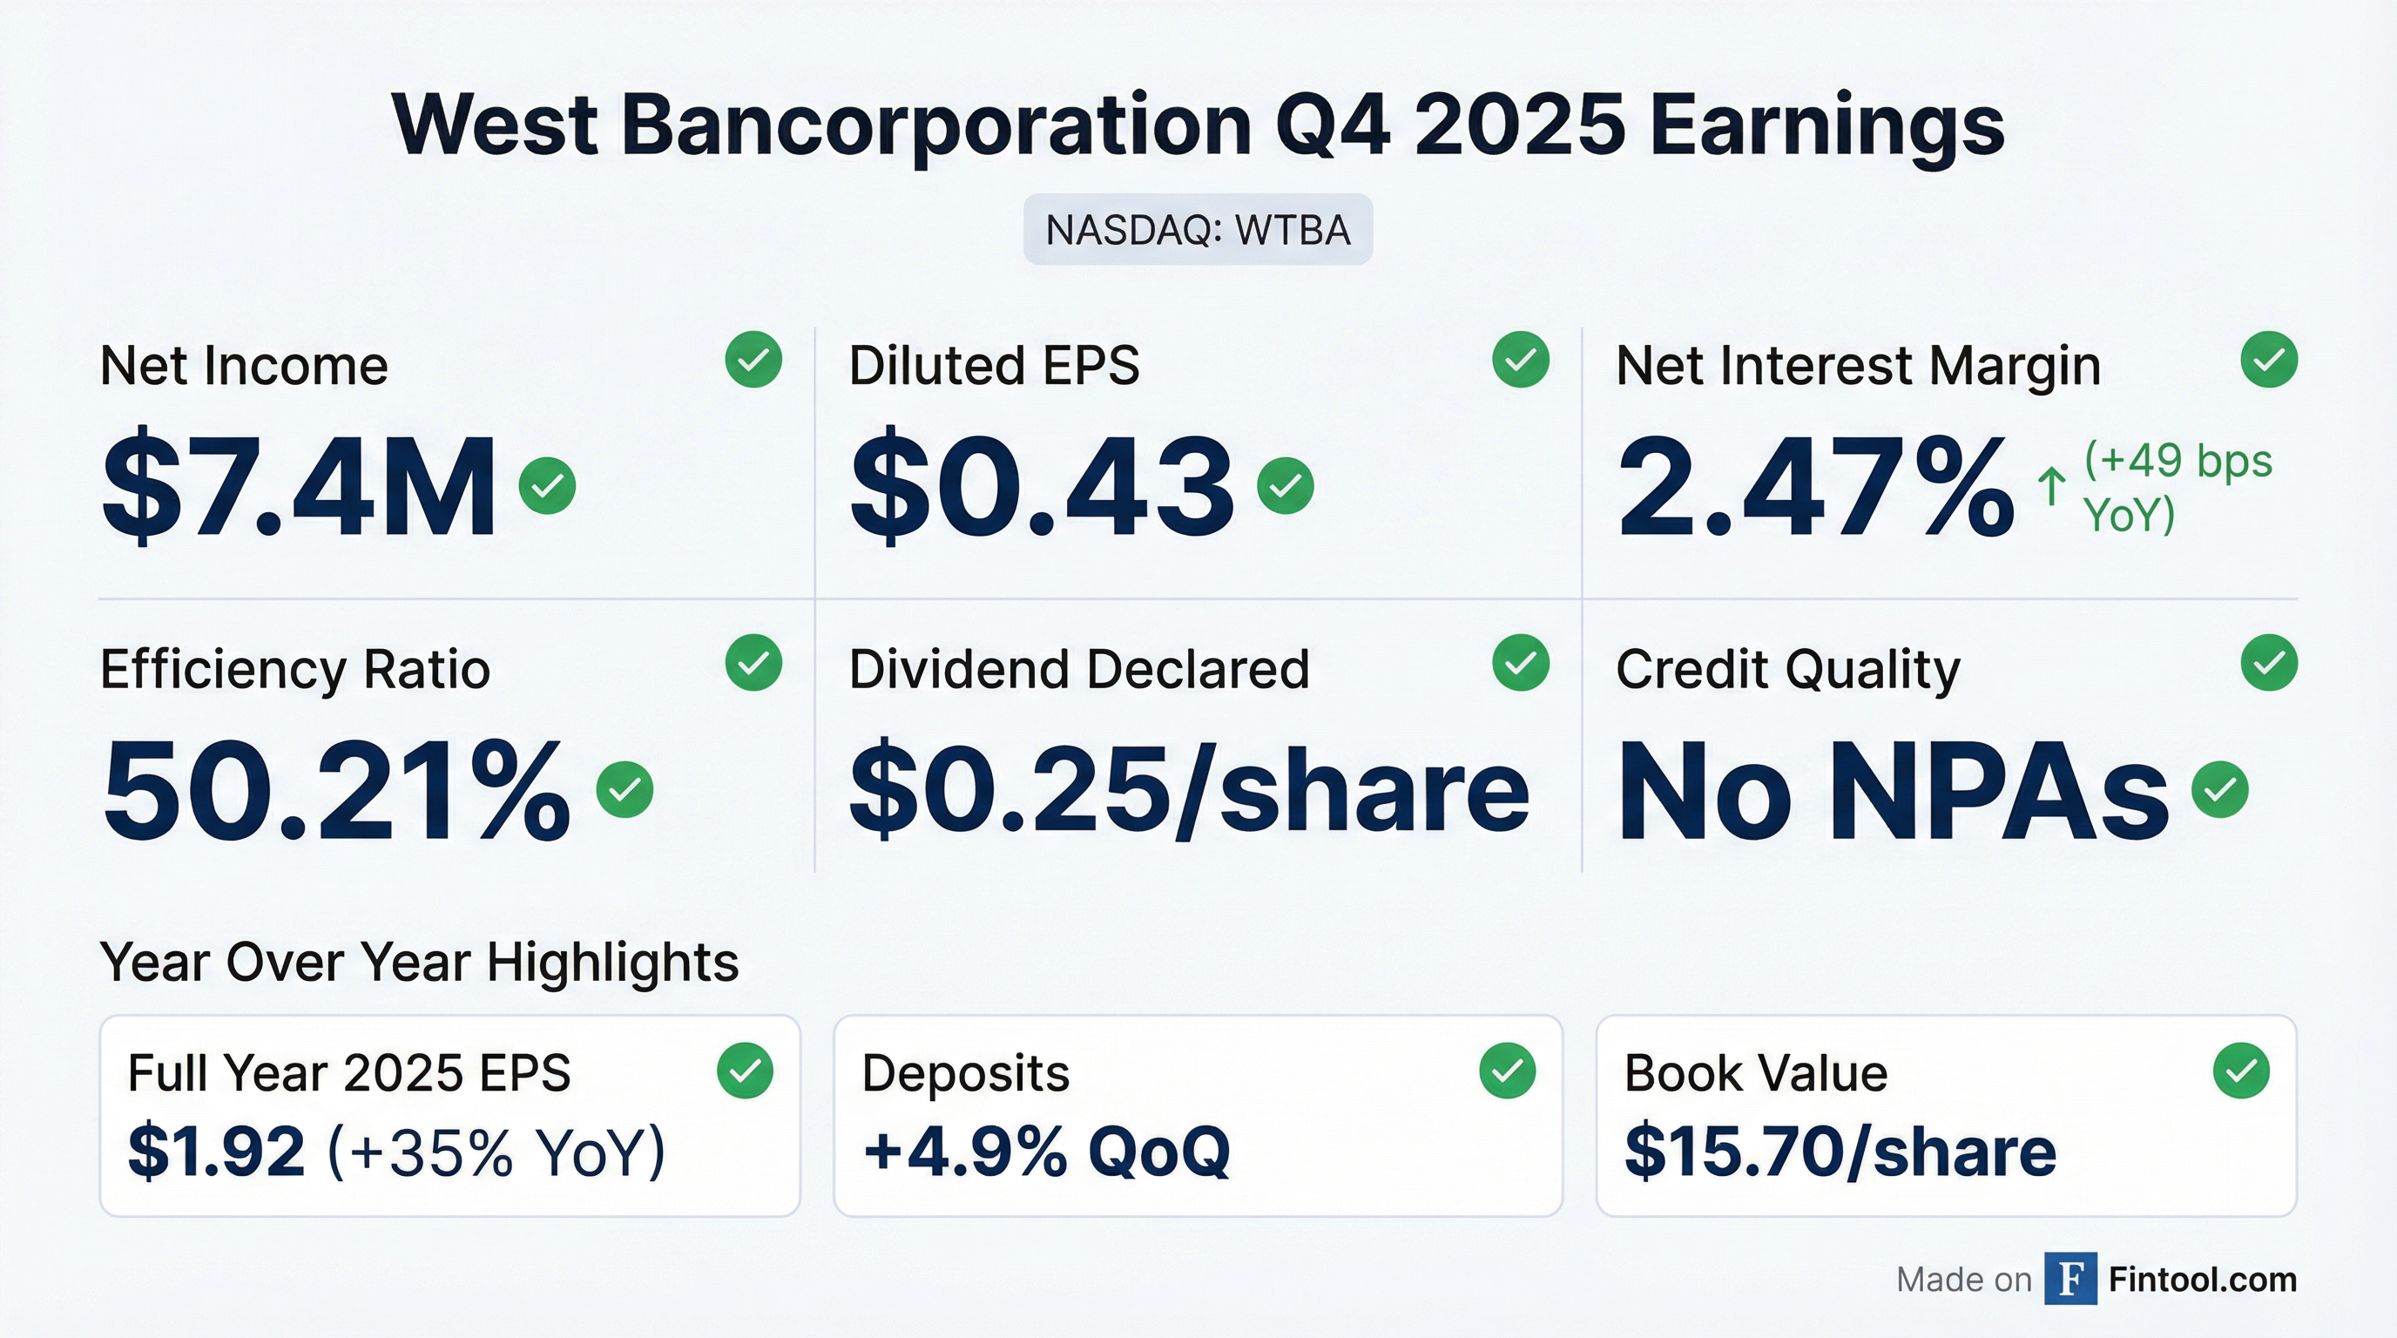Image resolution: width=2397 pixels, height=1338 pixels.
Task: Click the check icon beside Dividend Declared label
Action: click(x=1521, y=663)
